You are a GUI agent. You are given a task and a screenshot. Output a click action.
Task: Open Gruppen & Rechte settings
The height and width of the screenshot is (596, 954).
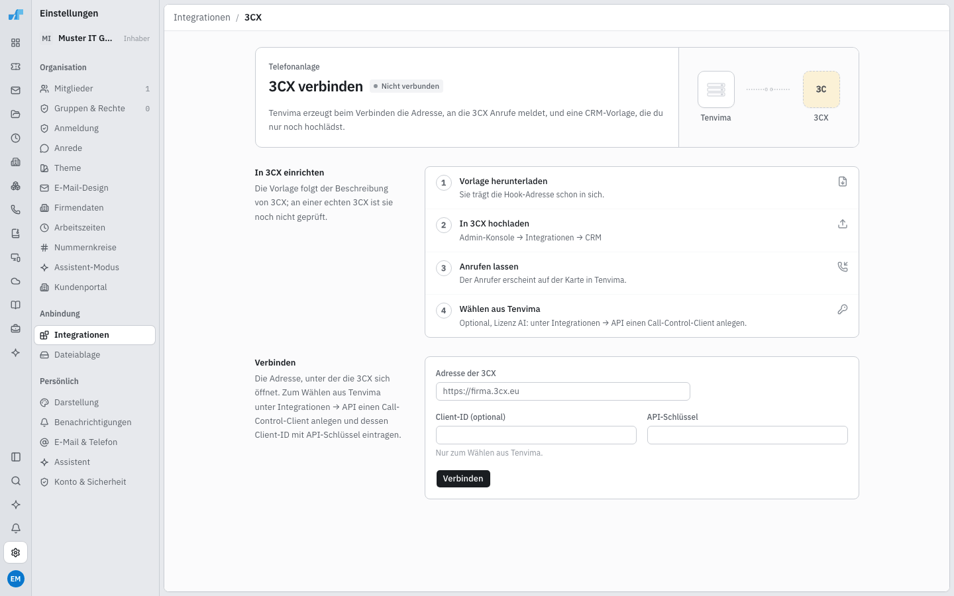point(95,109)
